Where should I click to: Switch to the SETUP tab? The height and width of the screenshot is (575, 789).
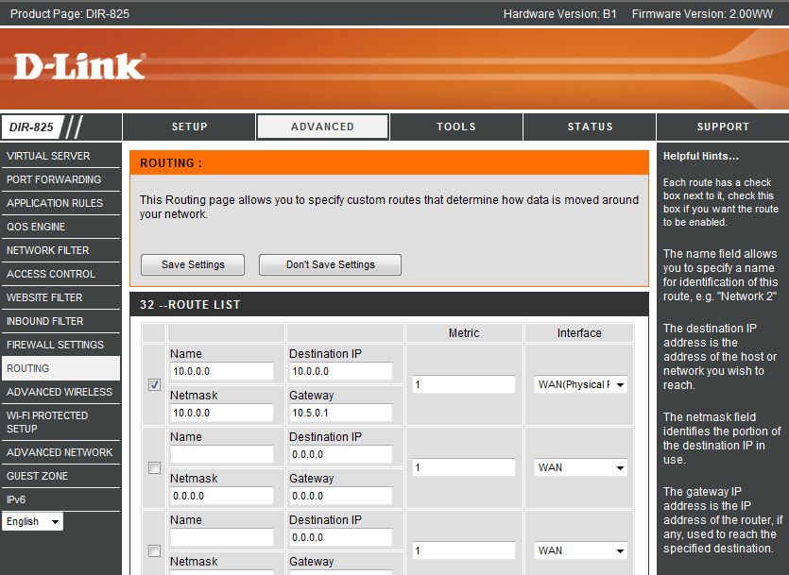pyautogui.click(x=189, y=127)
